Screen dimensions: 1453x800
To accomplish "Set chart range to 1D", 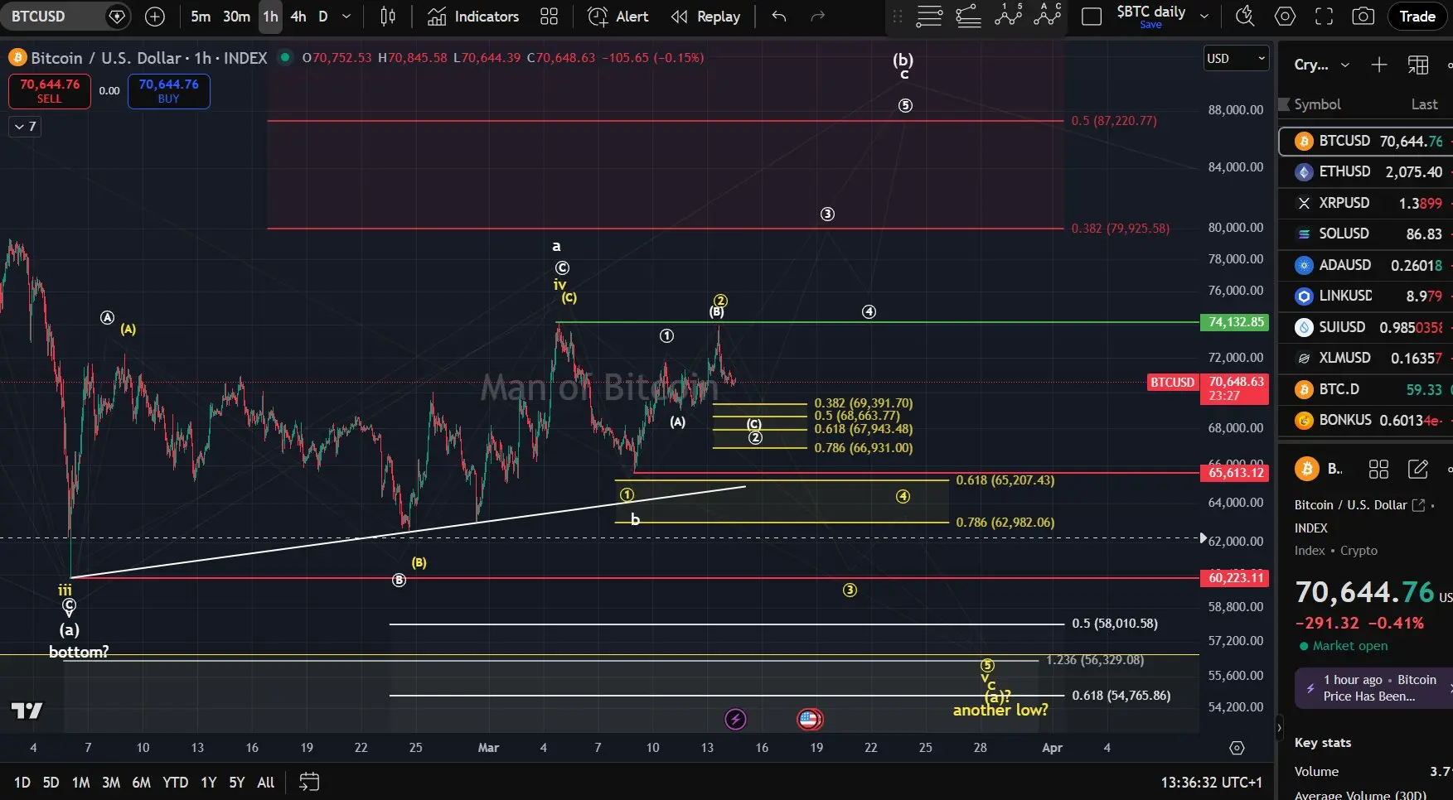I will (22, 783).
